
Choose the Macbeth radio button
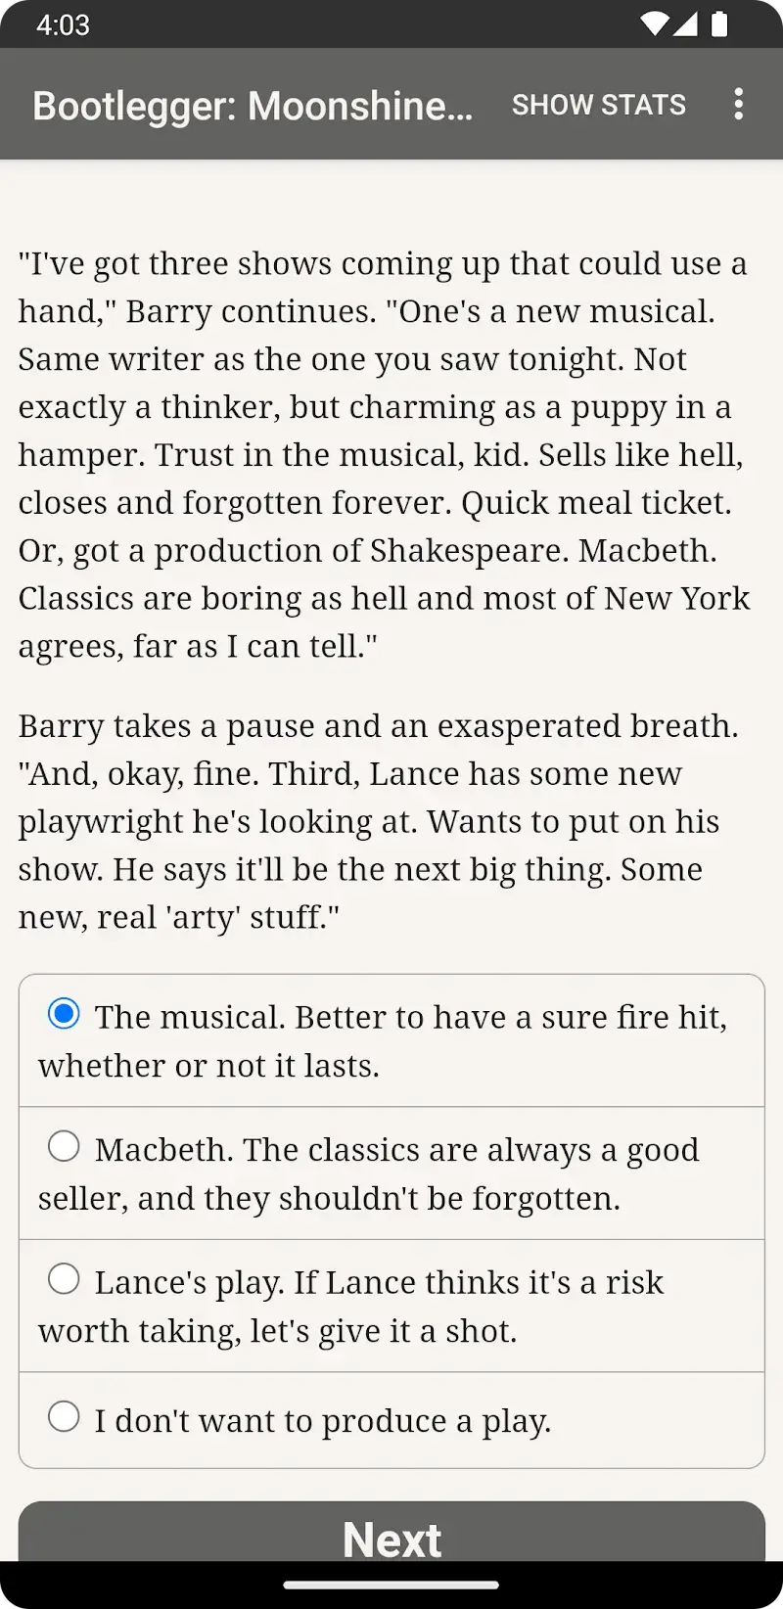point(65,1146)
